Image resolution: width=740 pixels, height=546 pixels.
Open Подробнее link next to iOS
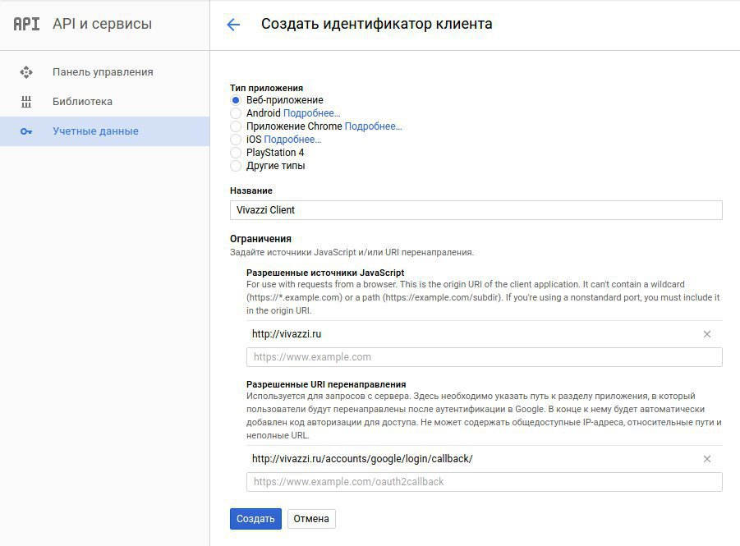[x=292, y=140]
